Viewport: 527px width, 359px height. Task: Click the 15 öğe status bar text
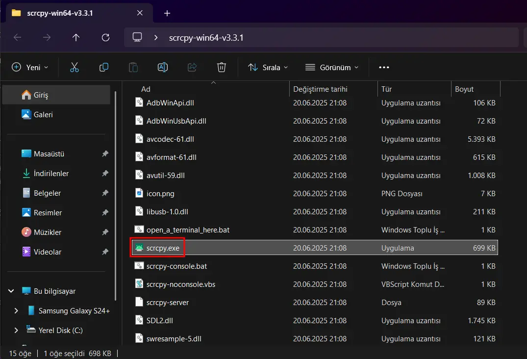pos(20,353)
